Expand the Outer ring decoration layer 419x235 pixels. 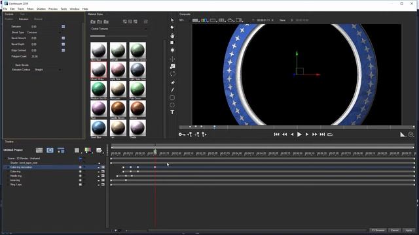point(7,167)
